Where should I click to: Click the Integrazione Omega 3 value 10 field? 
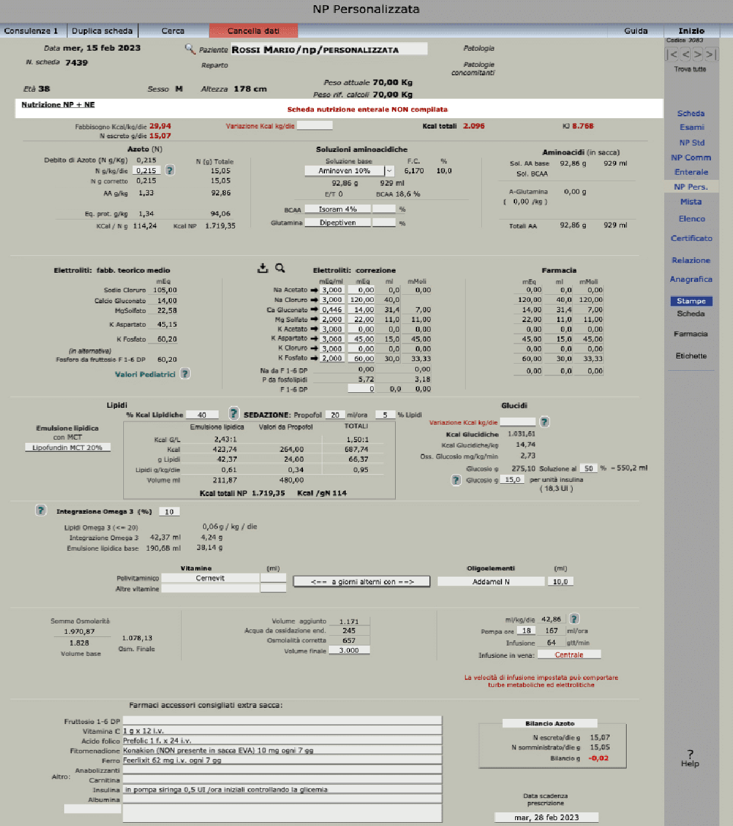[169, 512]
